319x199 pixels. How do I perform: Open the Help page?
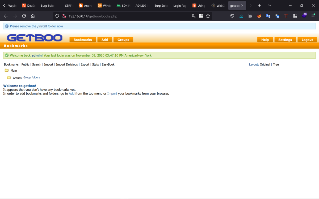click(x=265, y=40)
